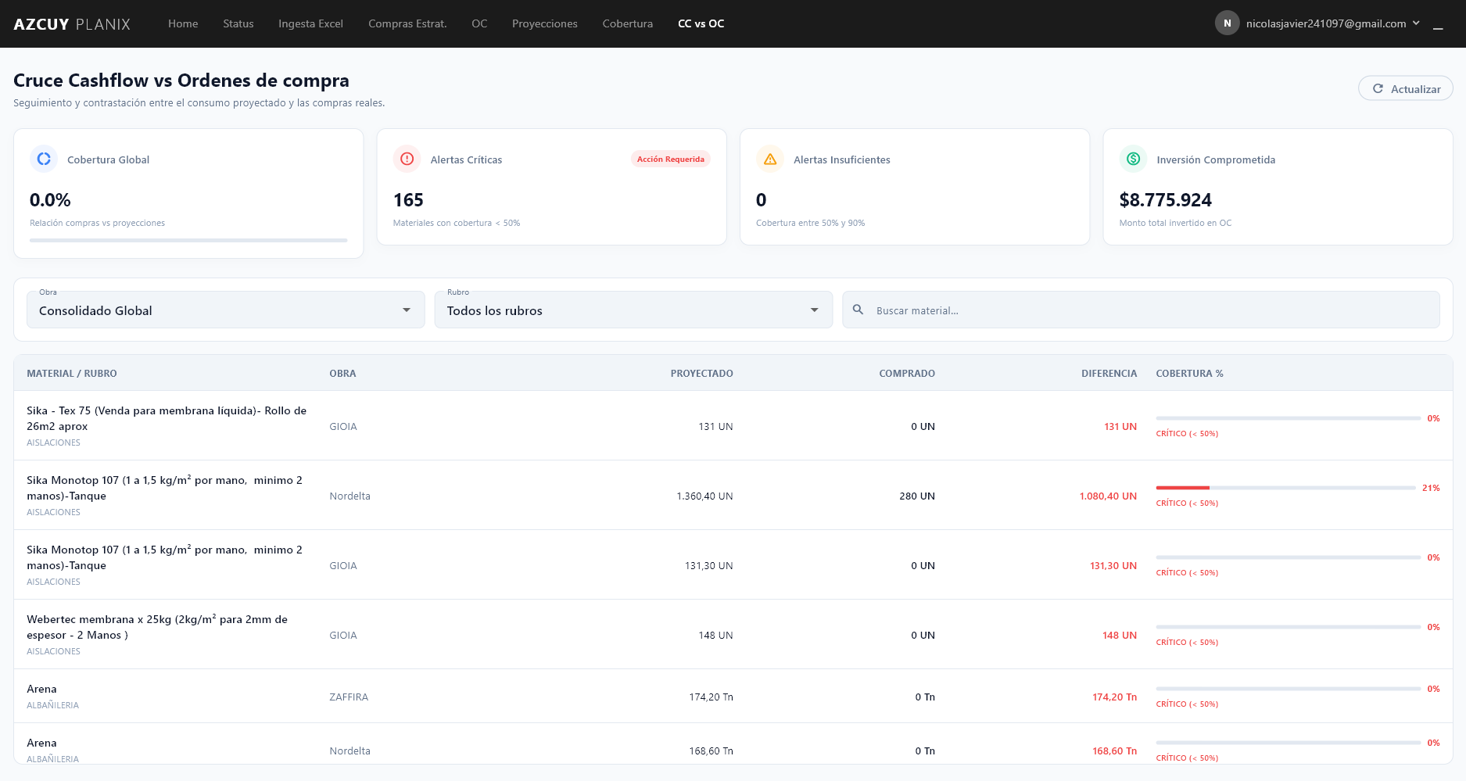This screenshot has height=781, width=1466.
Task: Click the Arena row for ZAFFIRA
Action: 733,696
